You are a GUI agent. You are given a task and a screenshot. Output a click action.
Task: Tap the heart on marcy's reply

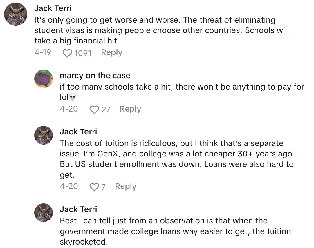pos(94,110)
